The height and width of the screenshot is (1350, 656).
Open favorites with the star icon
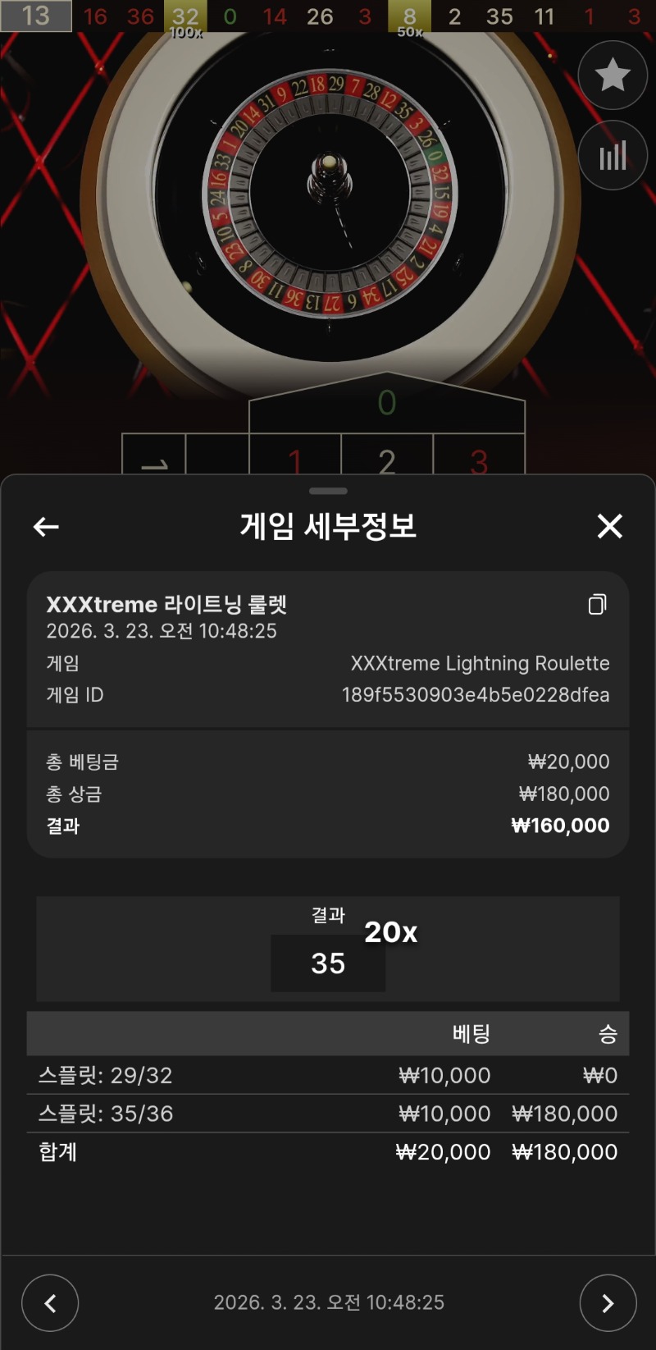(x=613, y=76)
